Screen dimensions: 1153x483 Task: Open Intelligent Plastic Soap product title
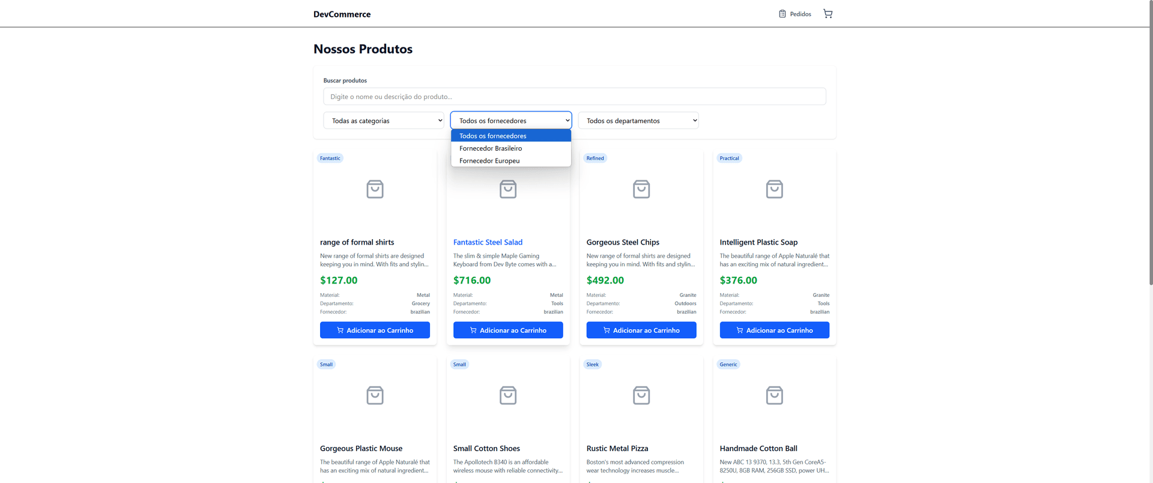tap(758, 242)
